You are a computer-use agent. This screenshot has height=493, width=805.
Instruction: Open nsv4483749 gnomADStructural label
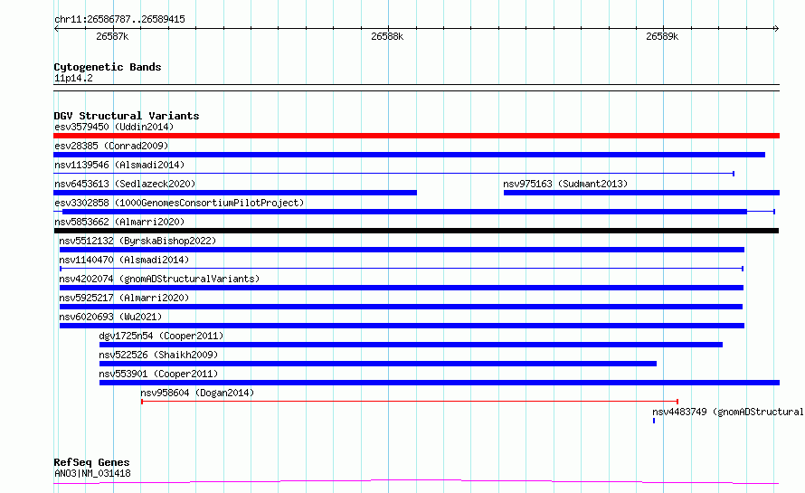tap(727, 412)
